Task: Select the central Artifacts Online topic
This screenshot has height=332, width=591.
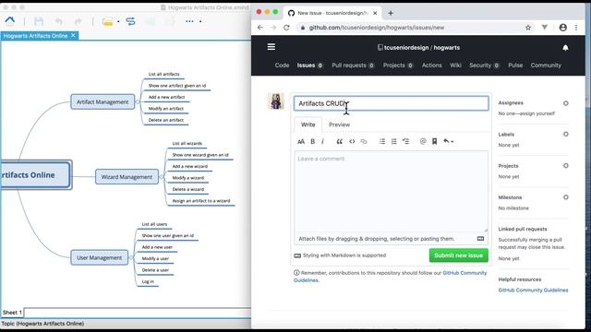Action: click(x=35, y=174)
